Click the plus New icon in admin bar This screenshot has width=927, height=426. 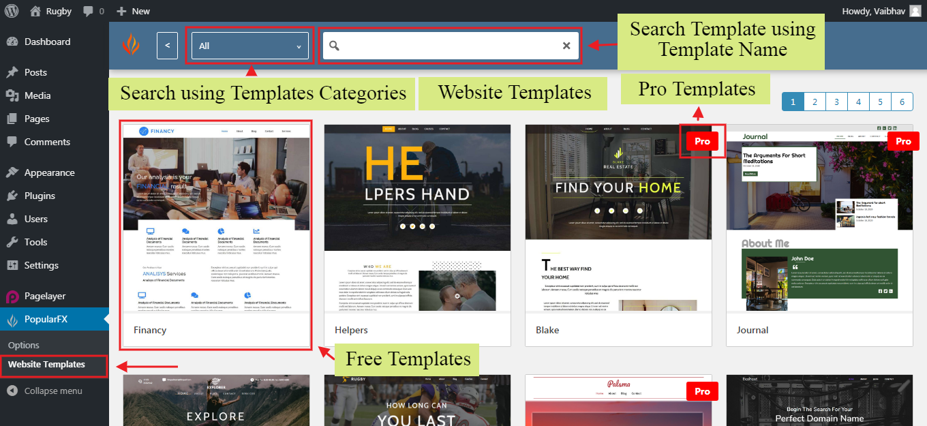tap(121, 11)
